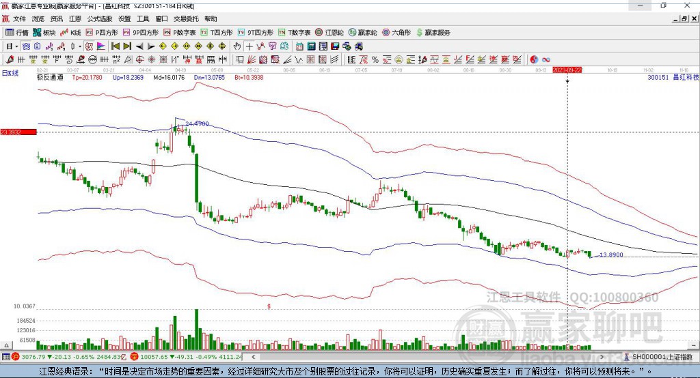
Task: Click the 极反通道 indicator label
Action: point(50,77)
